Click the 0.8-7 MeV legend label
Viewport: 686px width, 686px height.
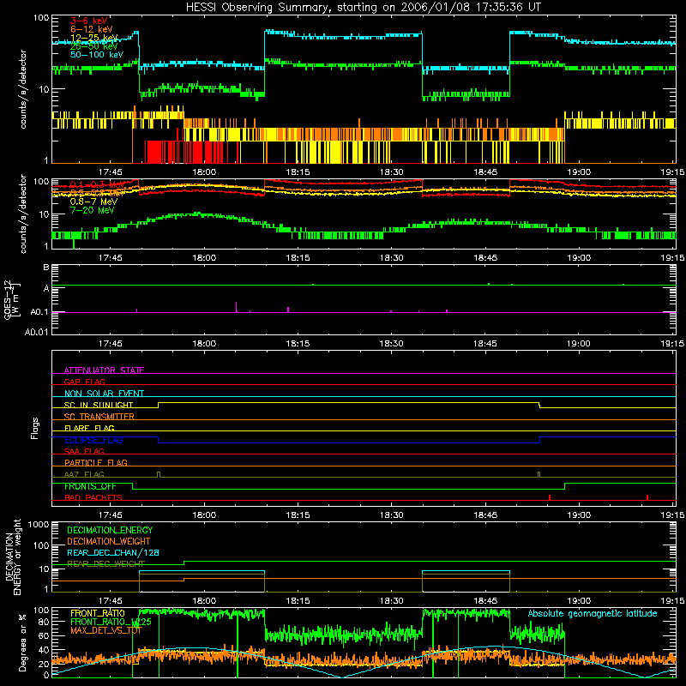(x=93, y=202)
